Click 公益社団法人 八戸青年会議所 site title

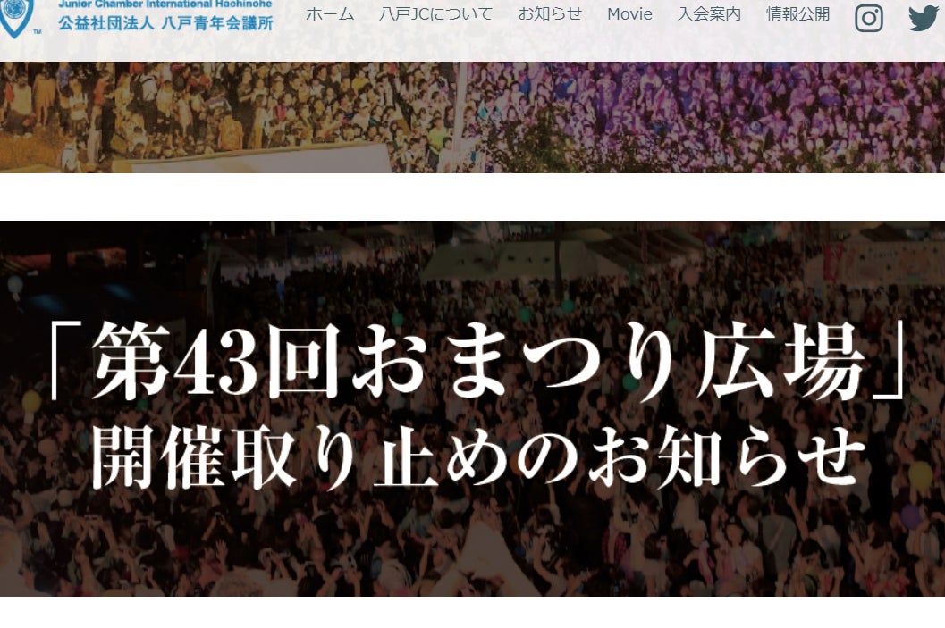pos(165,23)
